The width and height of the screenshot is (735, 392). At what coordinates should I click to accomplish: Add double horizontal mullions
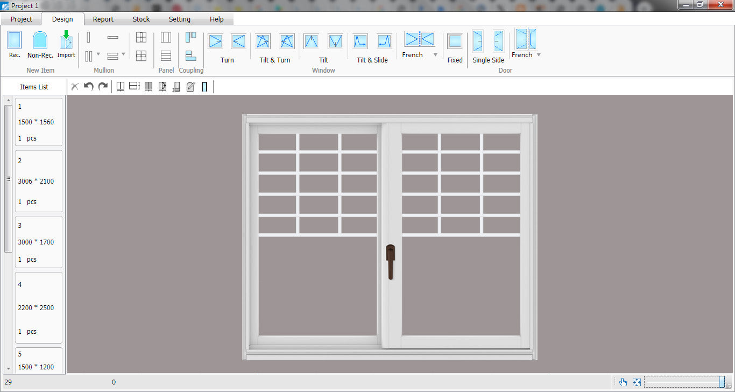[x=113, y=56]
